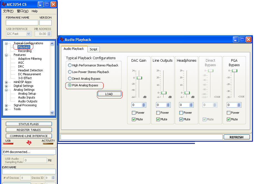
Task: Open AGC tree item
Action: (21, 63)
